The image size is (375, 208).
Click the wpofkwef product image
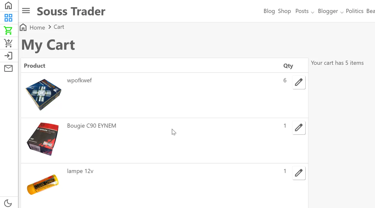click(x=43, y=94)
